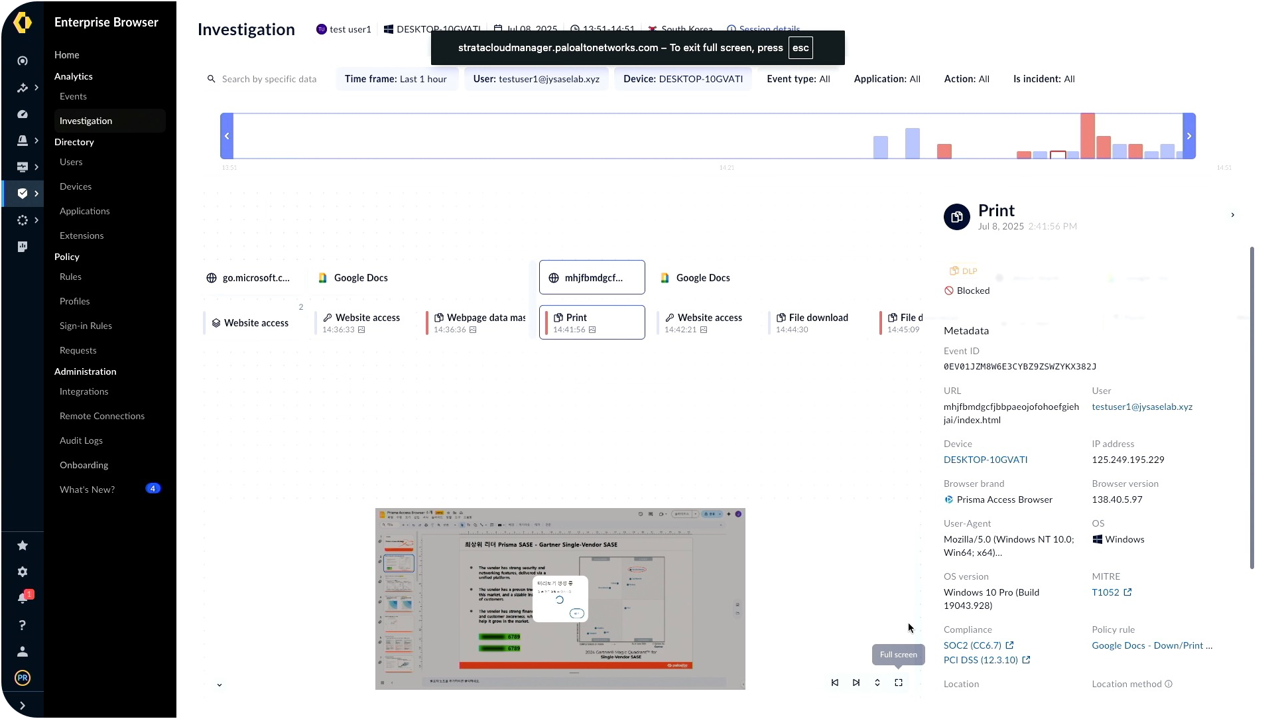1276x719 pixels.
Task: Click the search magnifier icon
Action: click(x=212, y=79)
